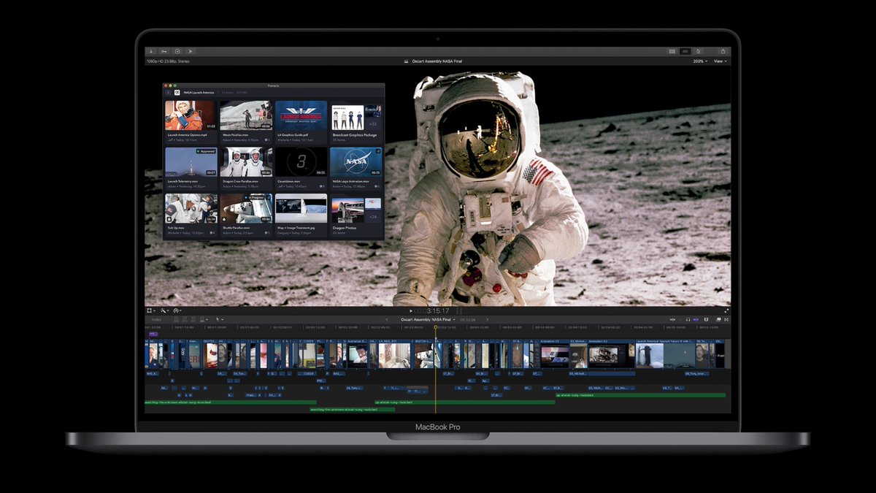Open Launch Telemetry.mov thumbnail in Frame.io

coord(191,161)
